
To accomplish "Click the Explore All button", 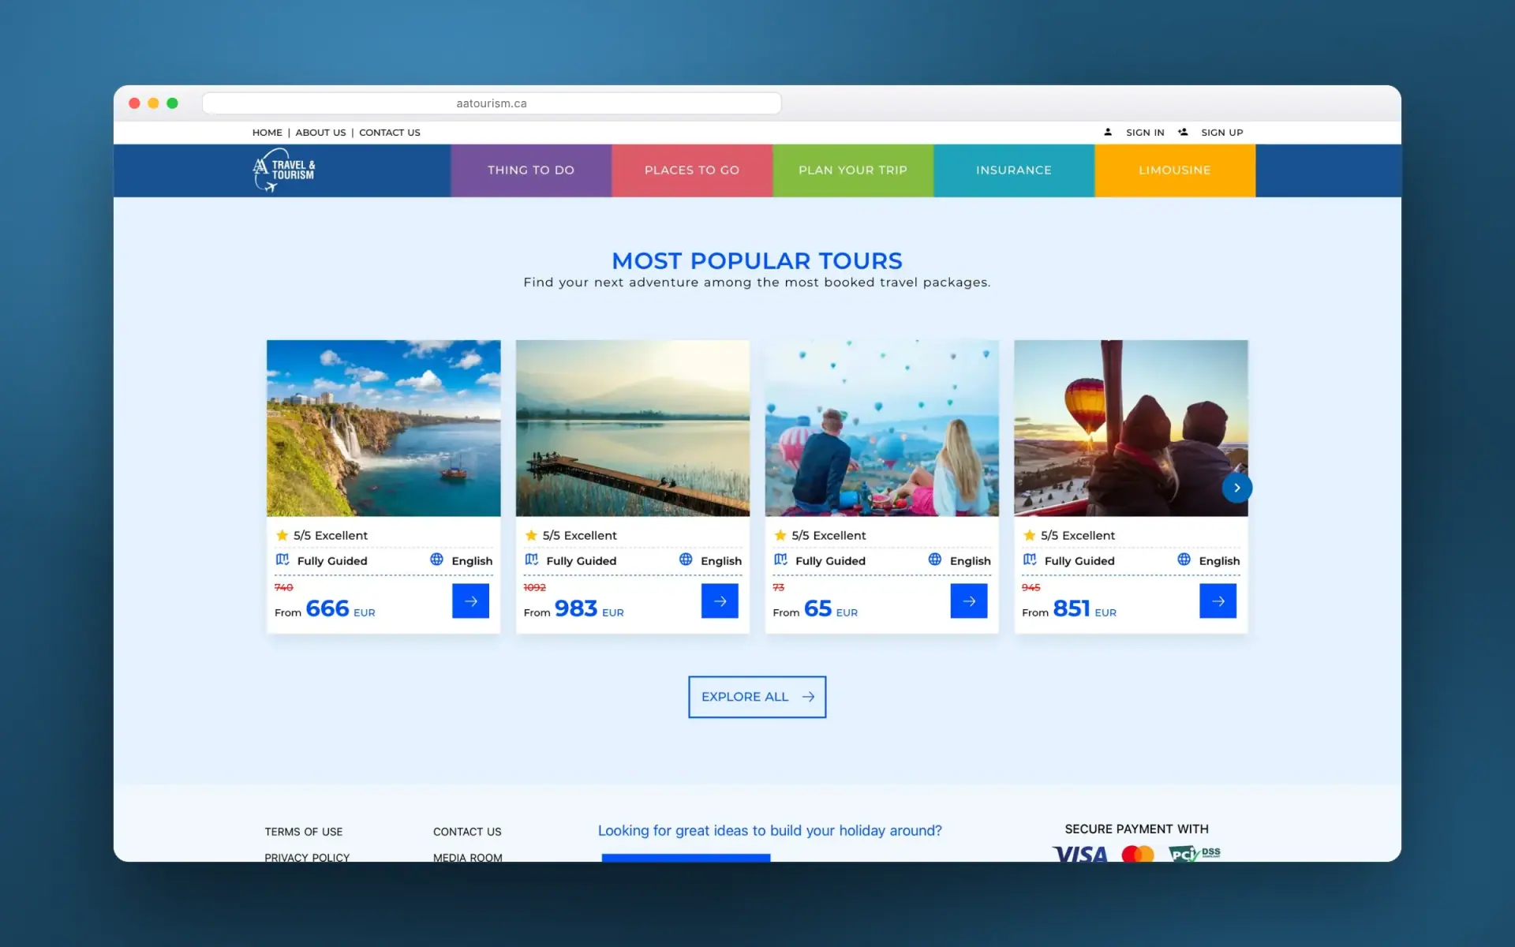I will pos(757,697).
